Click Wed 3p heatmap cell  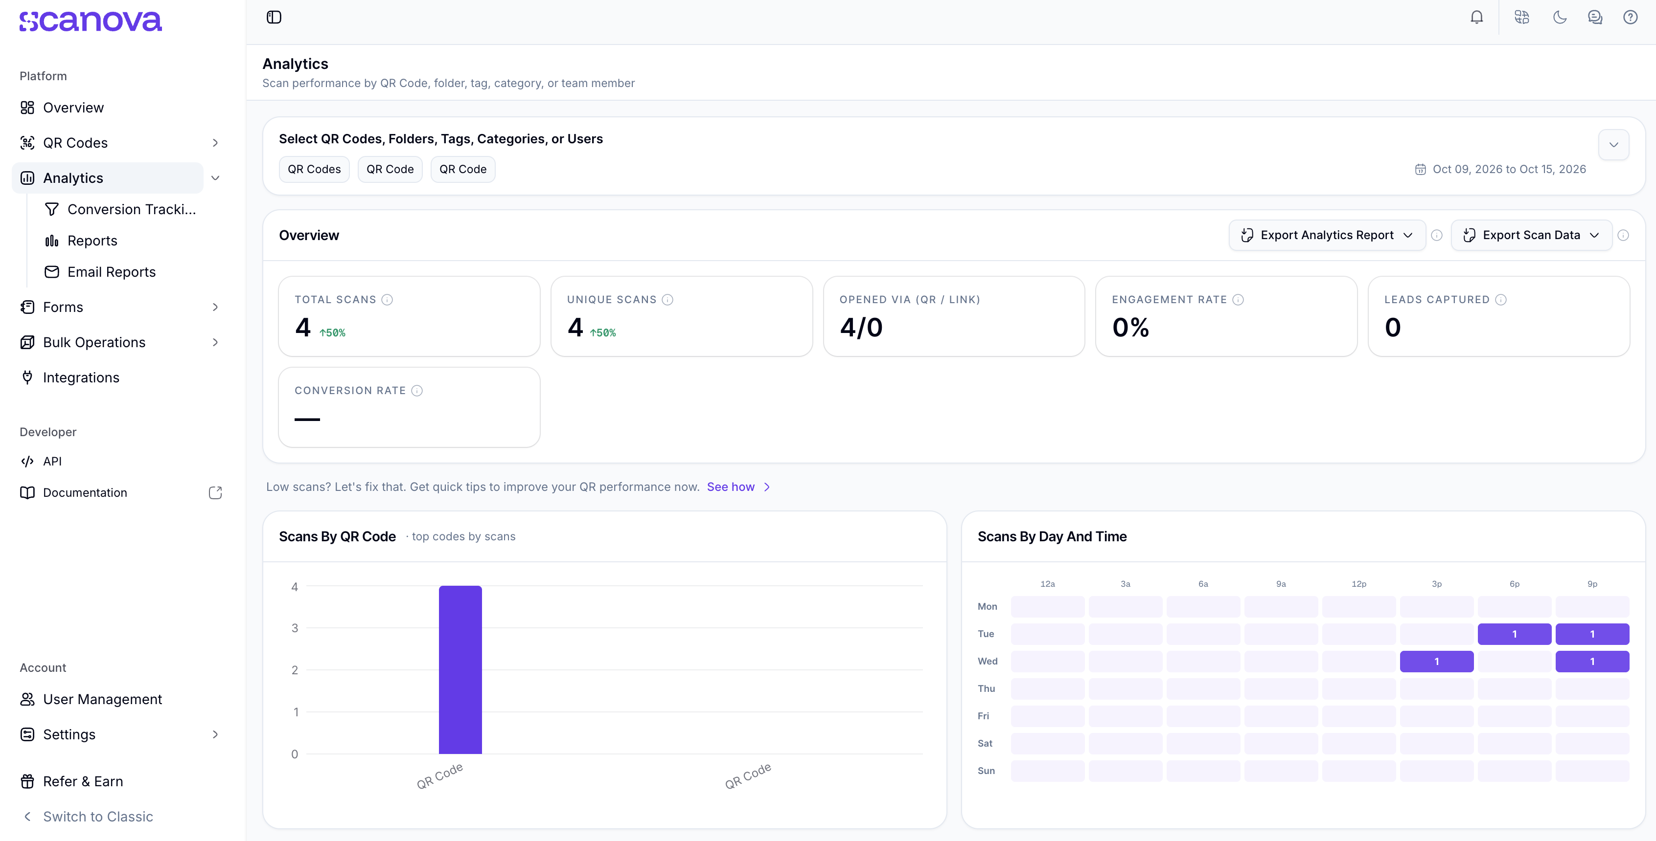1436,662
